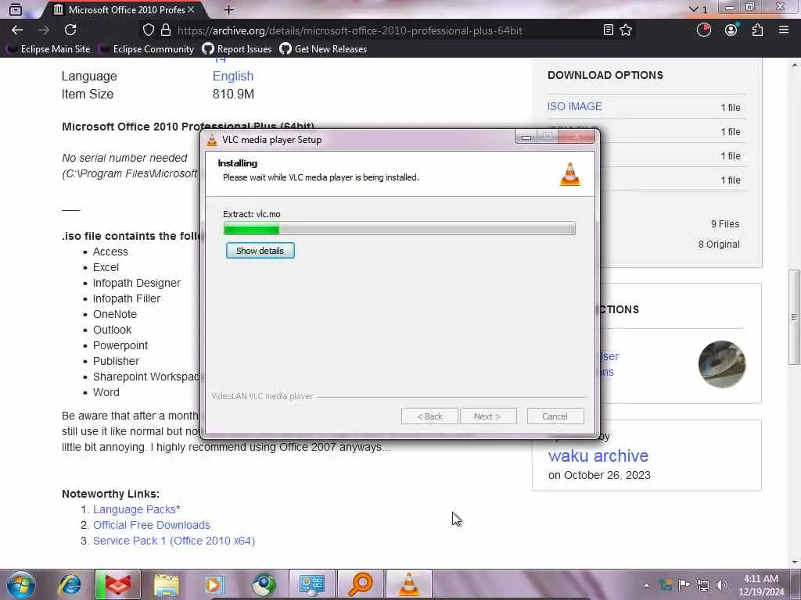Screen dimensions: 801x600
Task: Open the Official Free Downloads link
Action: (152, 525)
